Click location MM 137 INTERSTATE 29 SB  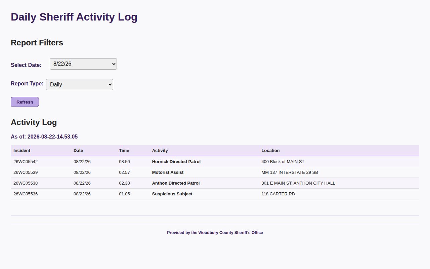coord(290,172)
